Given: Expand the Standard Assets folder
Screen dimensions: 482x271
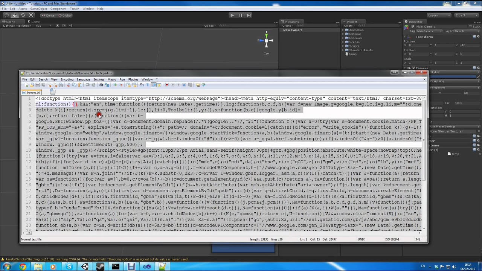Looking at the screenshot, I should pyautogui.click(x=343, y=50).
